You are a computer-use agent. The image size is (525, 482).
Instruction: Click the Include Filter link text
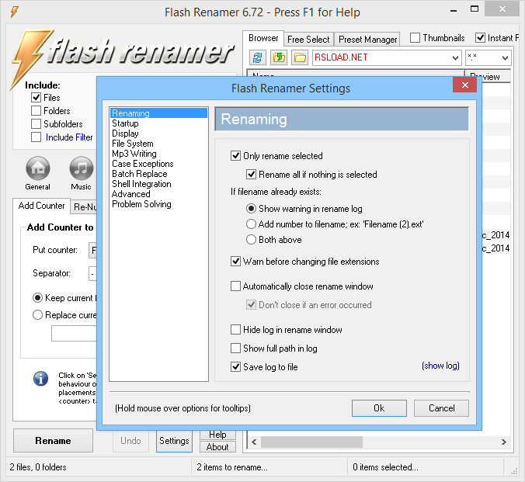(69, 137)
